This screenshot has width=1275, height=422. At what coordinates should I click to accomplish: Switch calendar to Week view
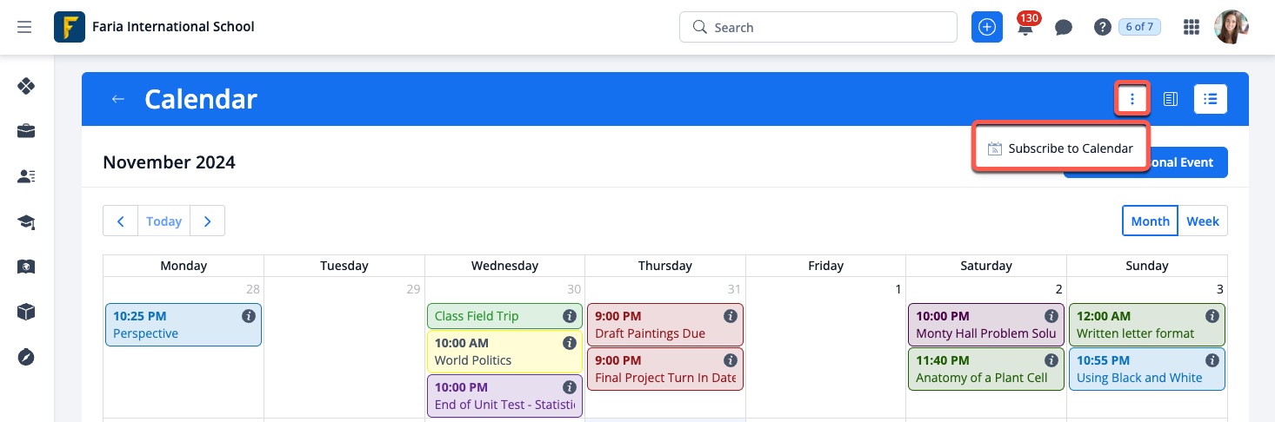[1203, 221]
